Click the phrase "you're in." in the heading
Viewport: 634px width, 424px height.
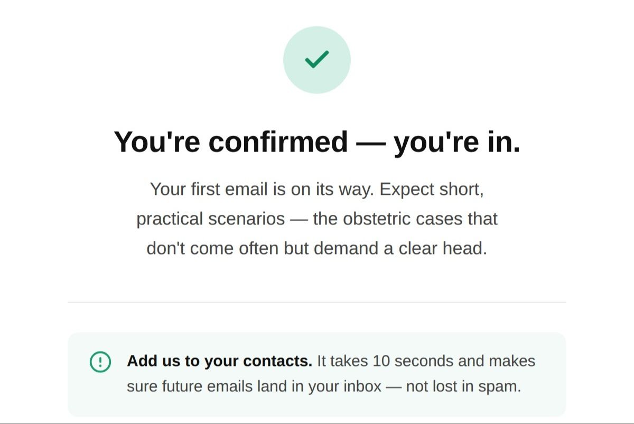pyautogui.click(x=458, y=142)
